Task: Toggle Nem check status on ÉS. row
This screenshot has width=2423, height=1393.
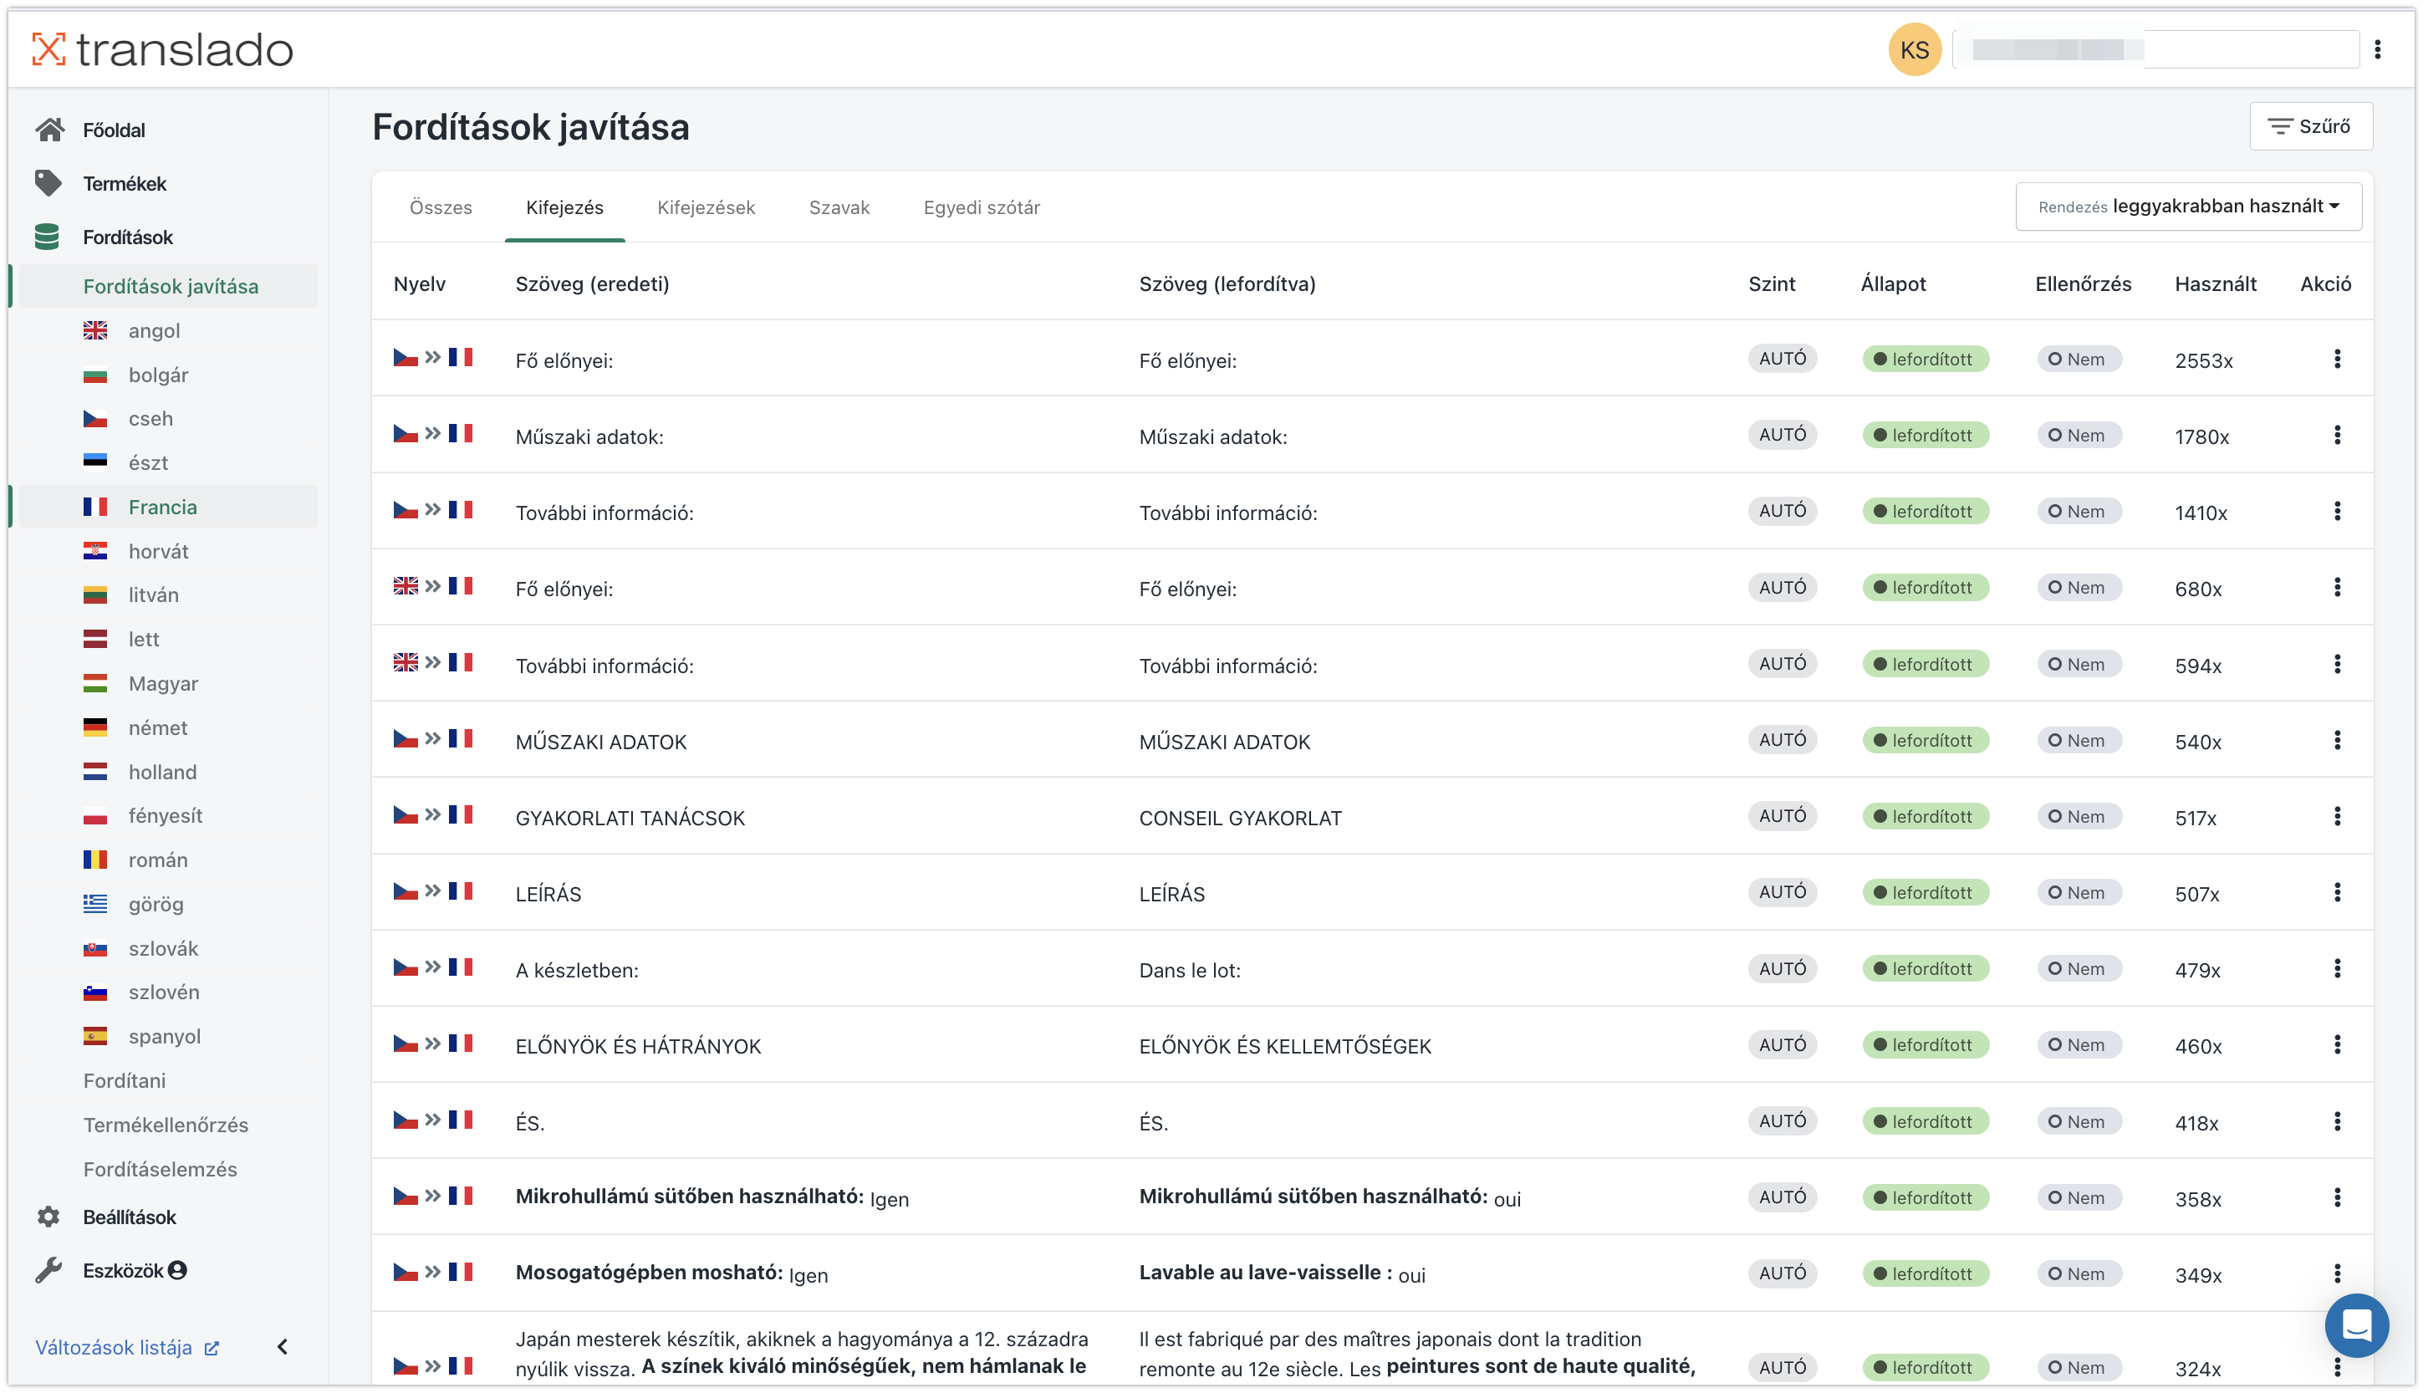Action: (2078, 1121)
